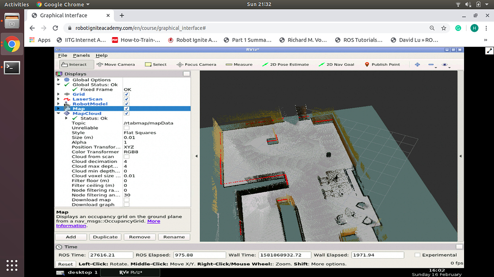Open Terminal from the Ubuntu dock
The image size is (494, 277).
[12, 67]
